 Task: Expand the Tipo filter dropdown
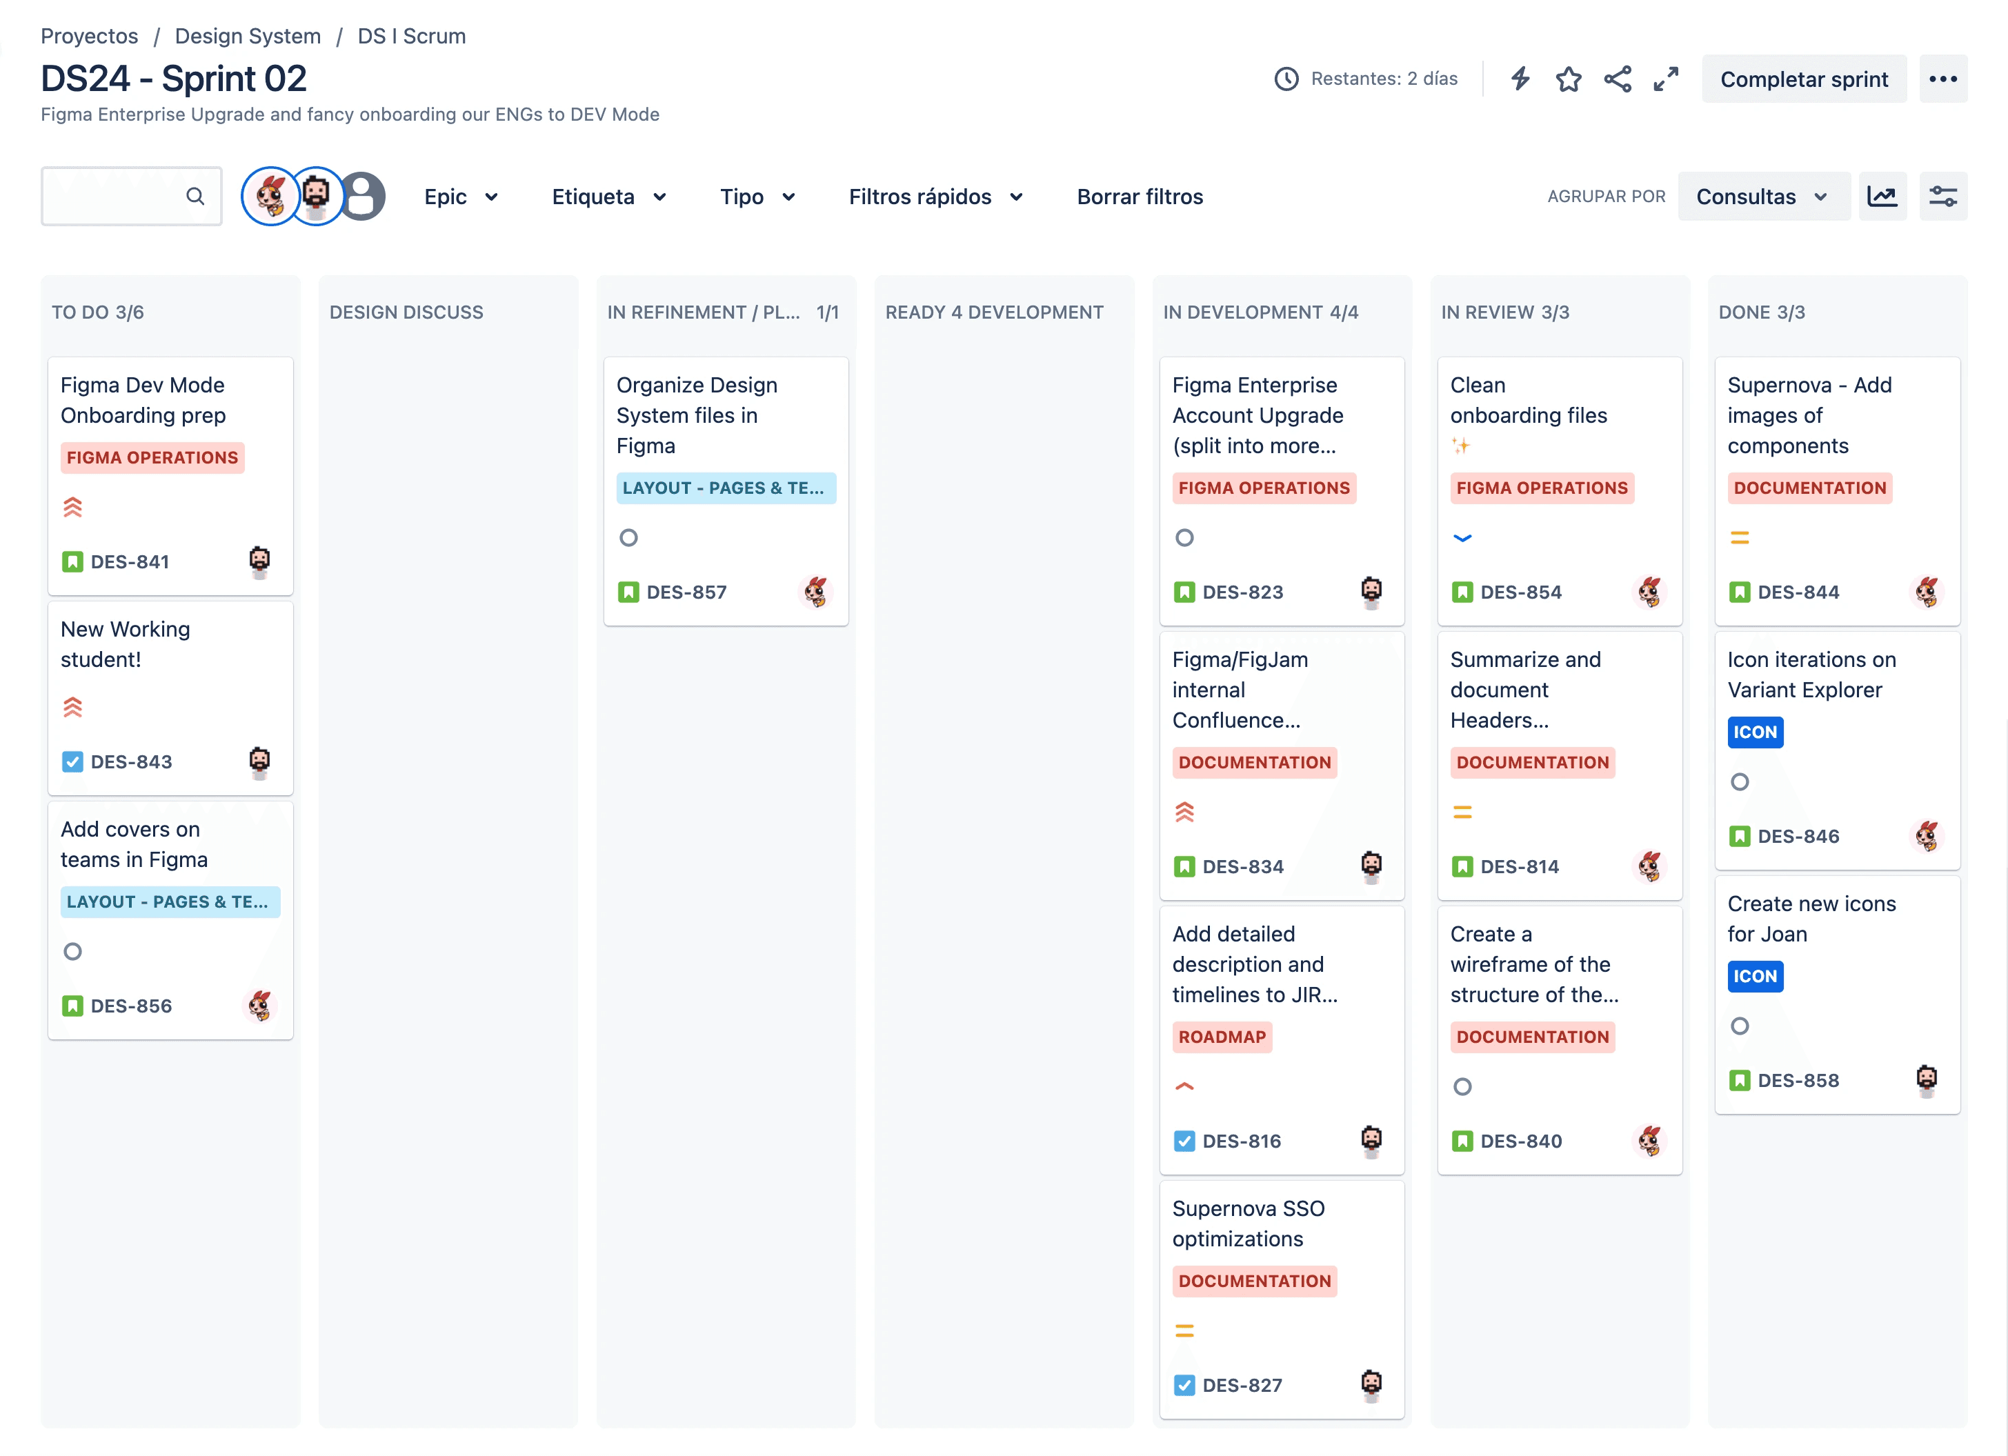coord(758,197)
